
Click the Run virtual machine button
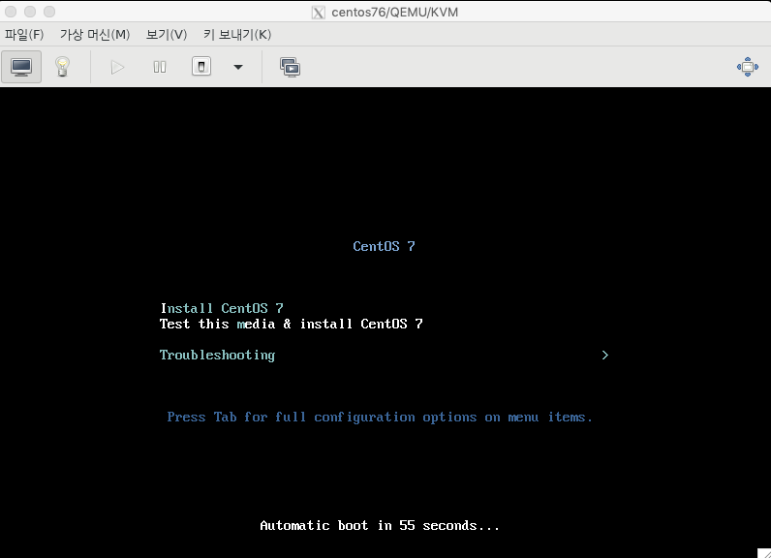(x=117, y=67)
